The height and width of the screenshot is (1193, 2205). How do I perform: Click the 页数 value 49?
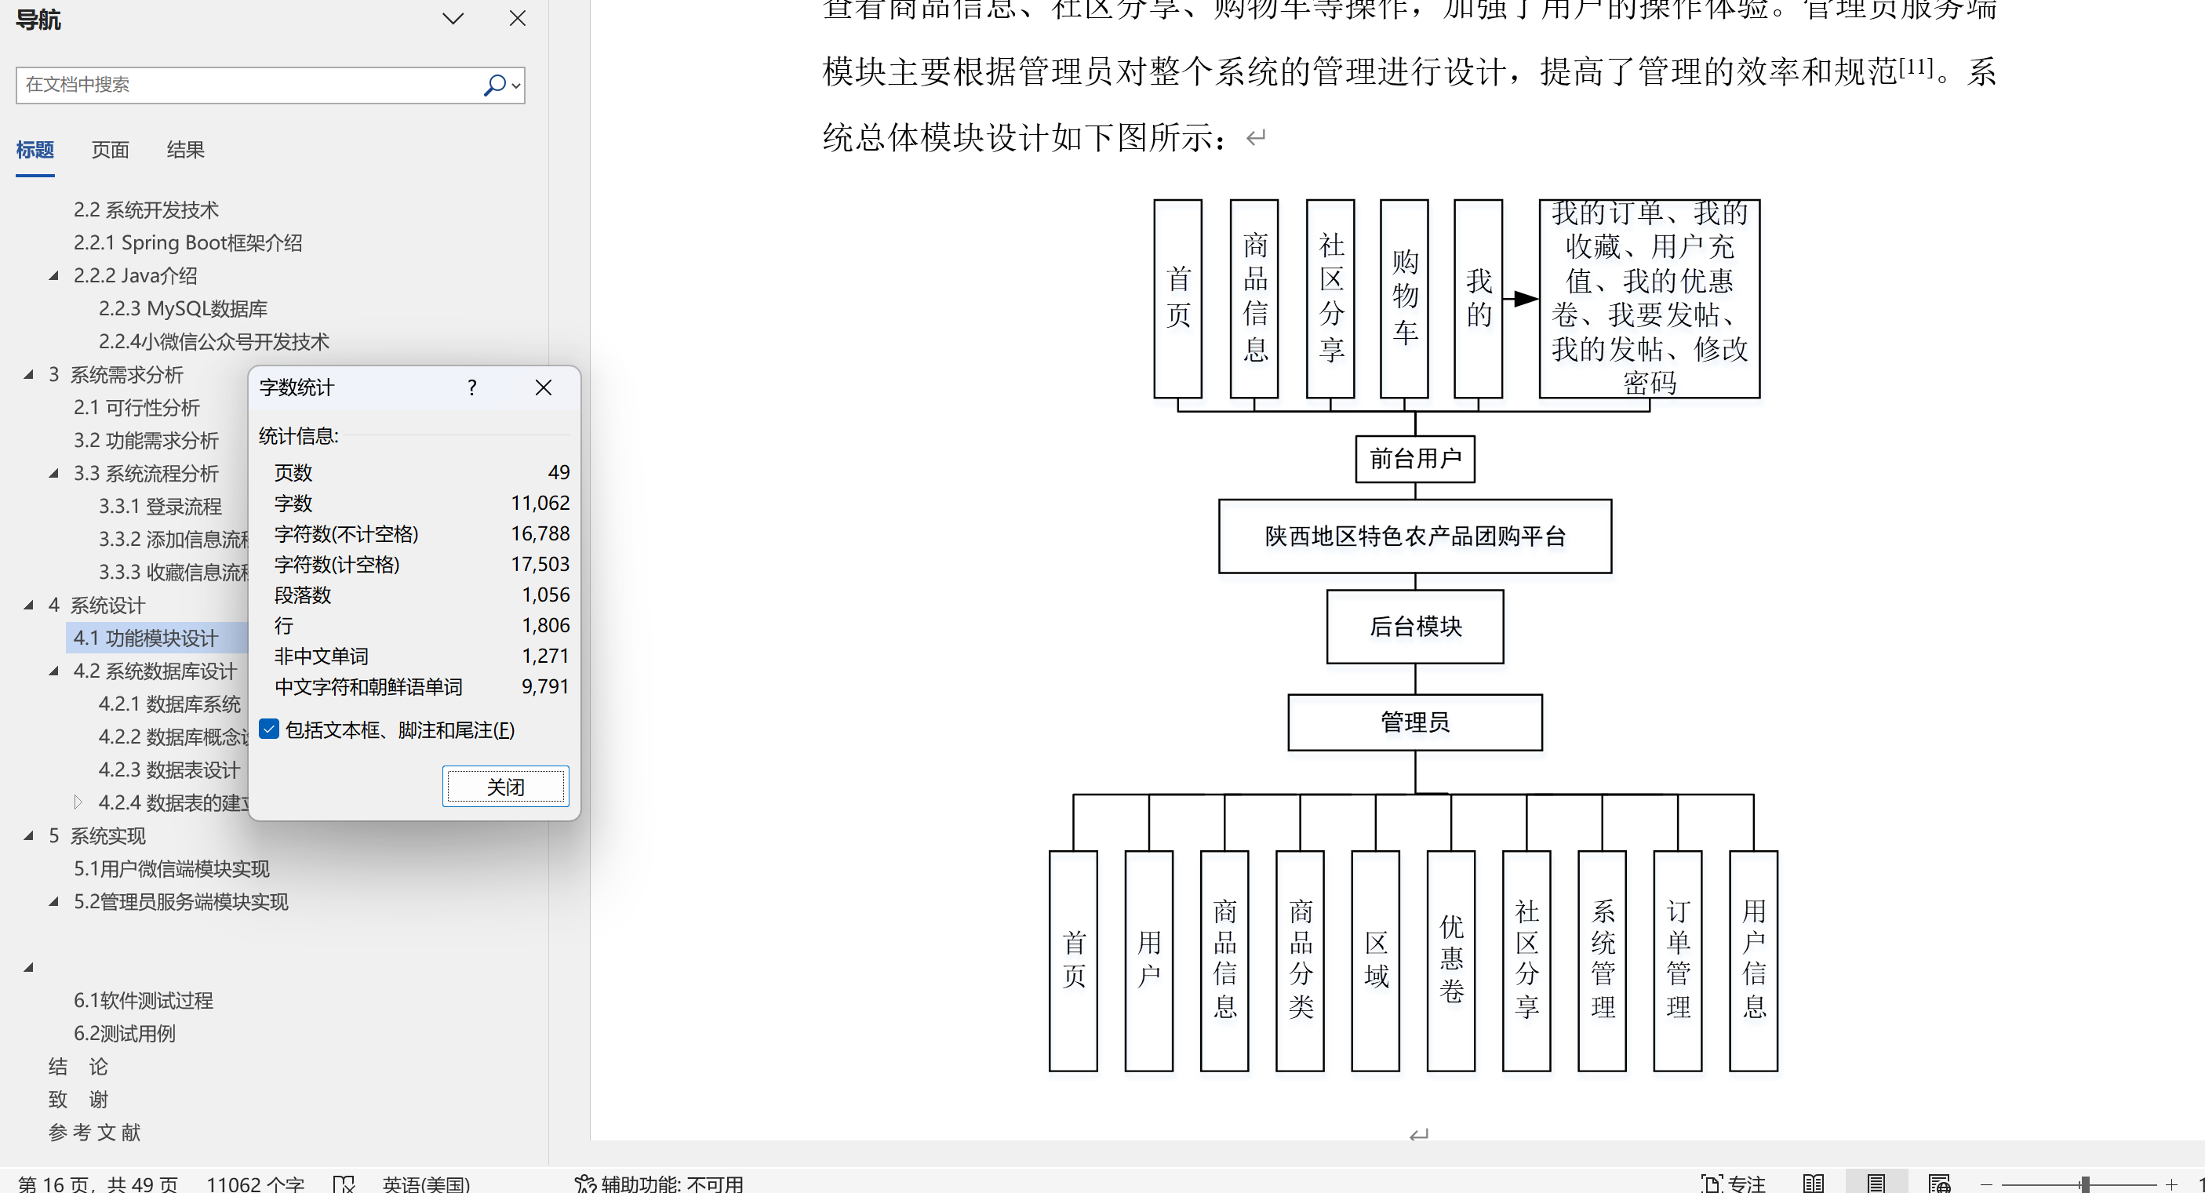pos(559,472)
